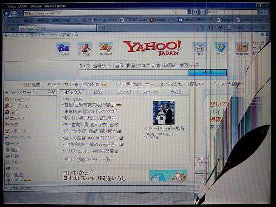Open the Infoseek link in Links bar
The width and height of the screenshot is (276, 207).
[x=162, y=20]
